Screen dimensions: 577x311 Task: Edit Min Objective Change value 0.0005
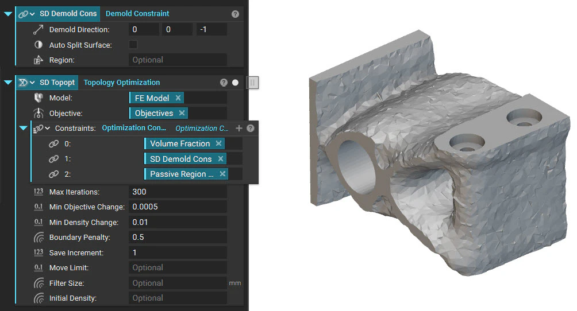[x=178, y=207]
